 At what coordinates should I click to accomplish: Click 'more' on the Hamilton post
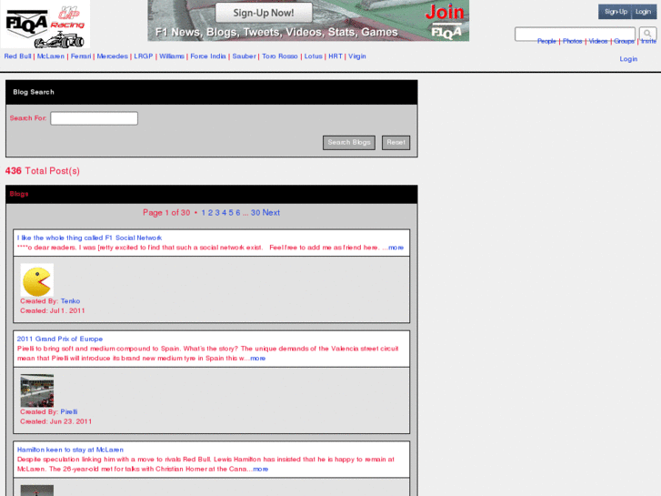click(261, 469)
